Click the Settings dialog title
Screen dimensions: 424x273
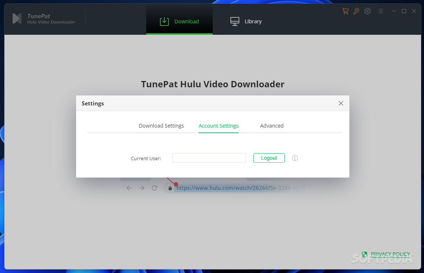[93, 104]
